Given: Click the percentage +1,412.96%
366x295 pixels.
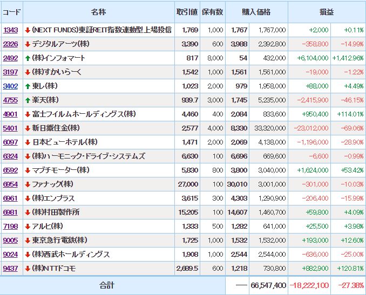Looking at the screenshot, I should [348, 58].
